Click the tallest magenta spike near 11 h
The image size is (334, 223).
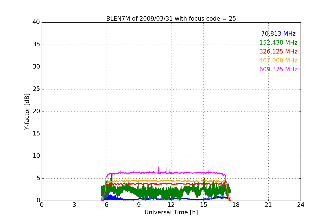pos(158,168)
